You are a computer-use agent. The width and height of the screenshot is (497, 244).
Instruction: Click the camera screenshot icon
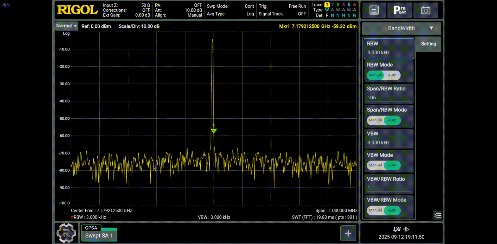coord(425,10)
